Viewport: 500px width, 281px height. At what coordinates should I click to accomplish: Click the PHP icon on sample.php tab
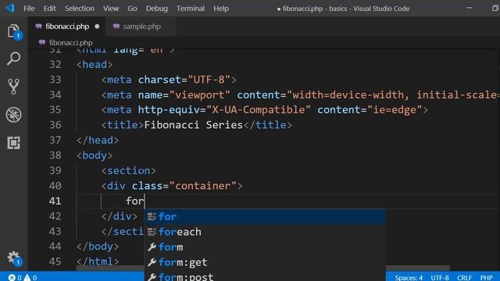[116, 27]
